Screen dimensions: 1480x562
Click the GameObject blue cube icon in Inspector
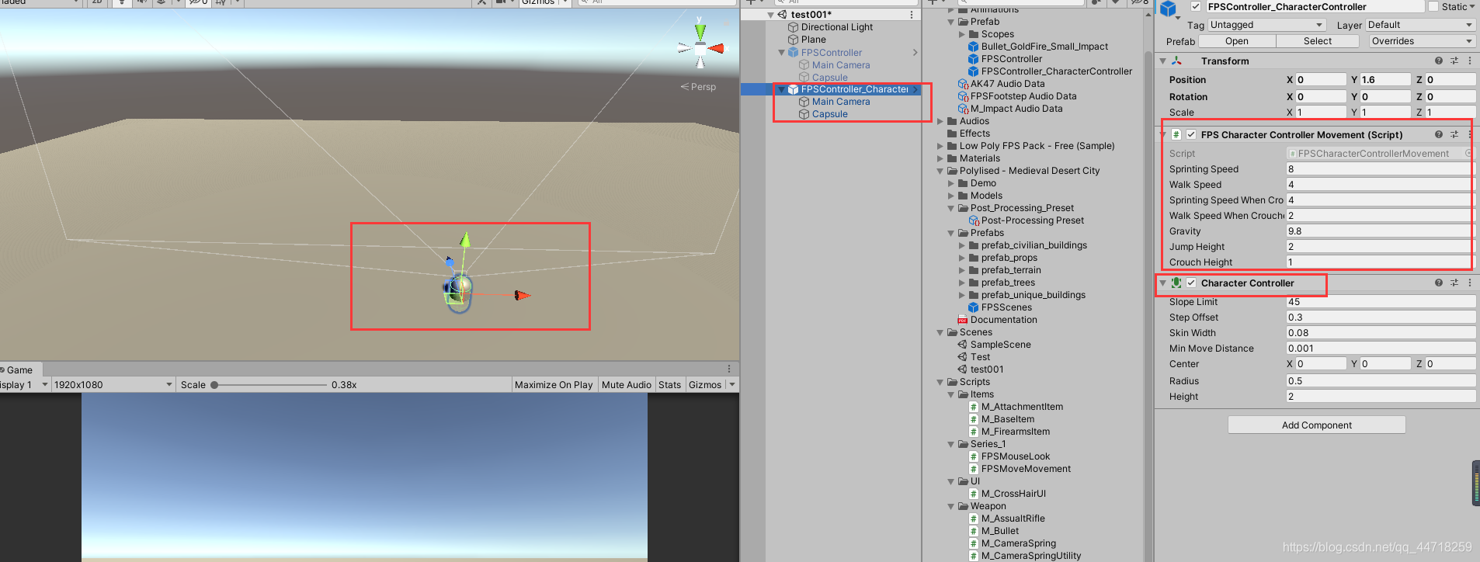coord(1169,9)
